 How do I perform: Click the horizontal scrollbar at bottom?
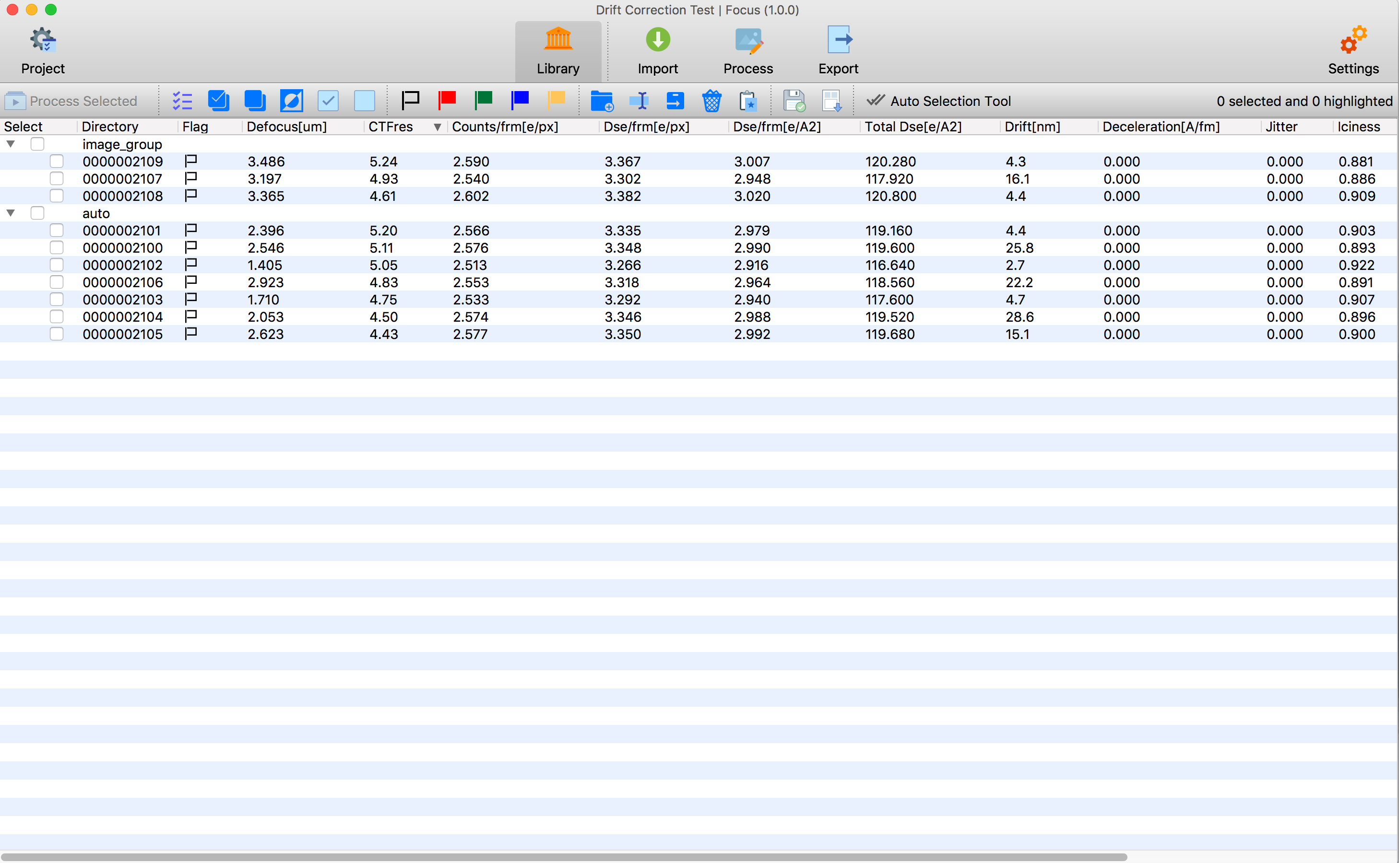pyautogui.click(x=562, y=857)
